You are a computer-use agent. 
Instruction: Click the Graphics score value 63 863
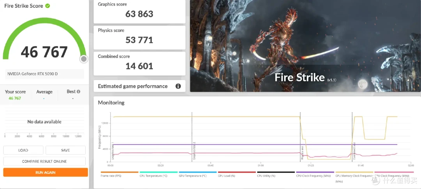click(x=139, y=14)
